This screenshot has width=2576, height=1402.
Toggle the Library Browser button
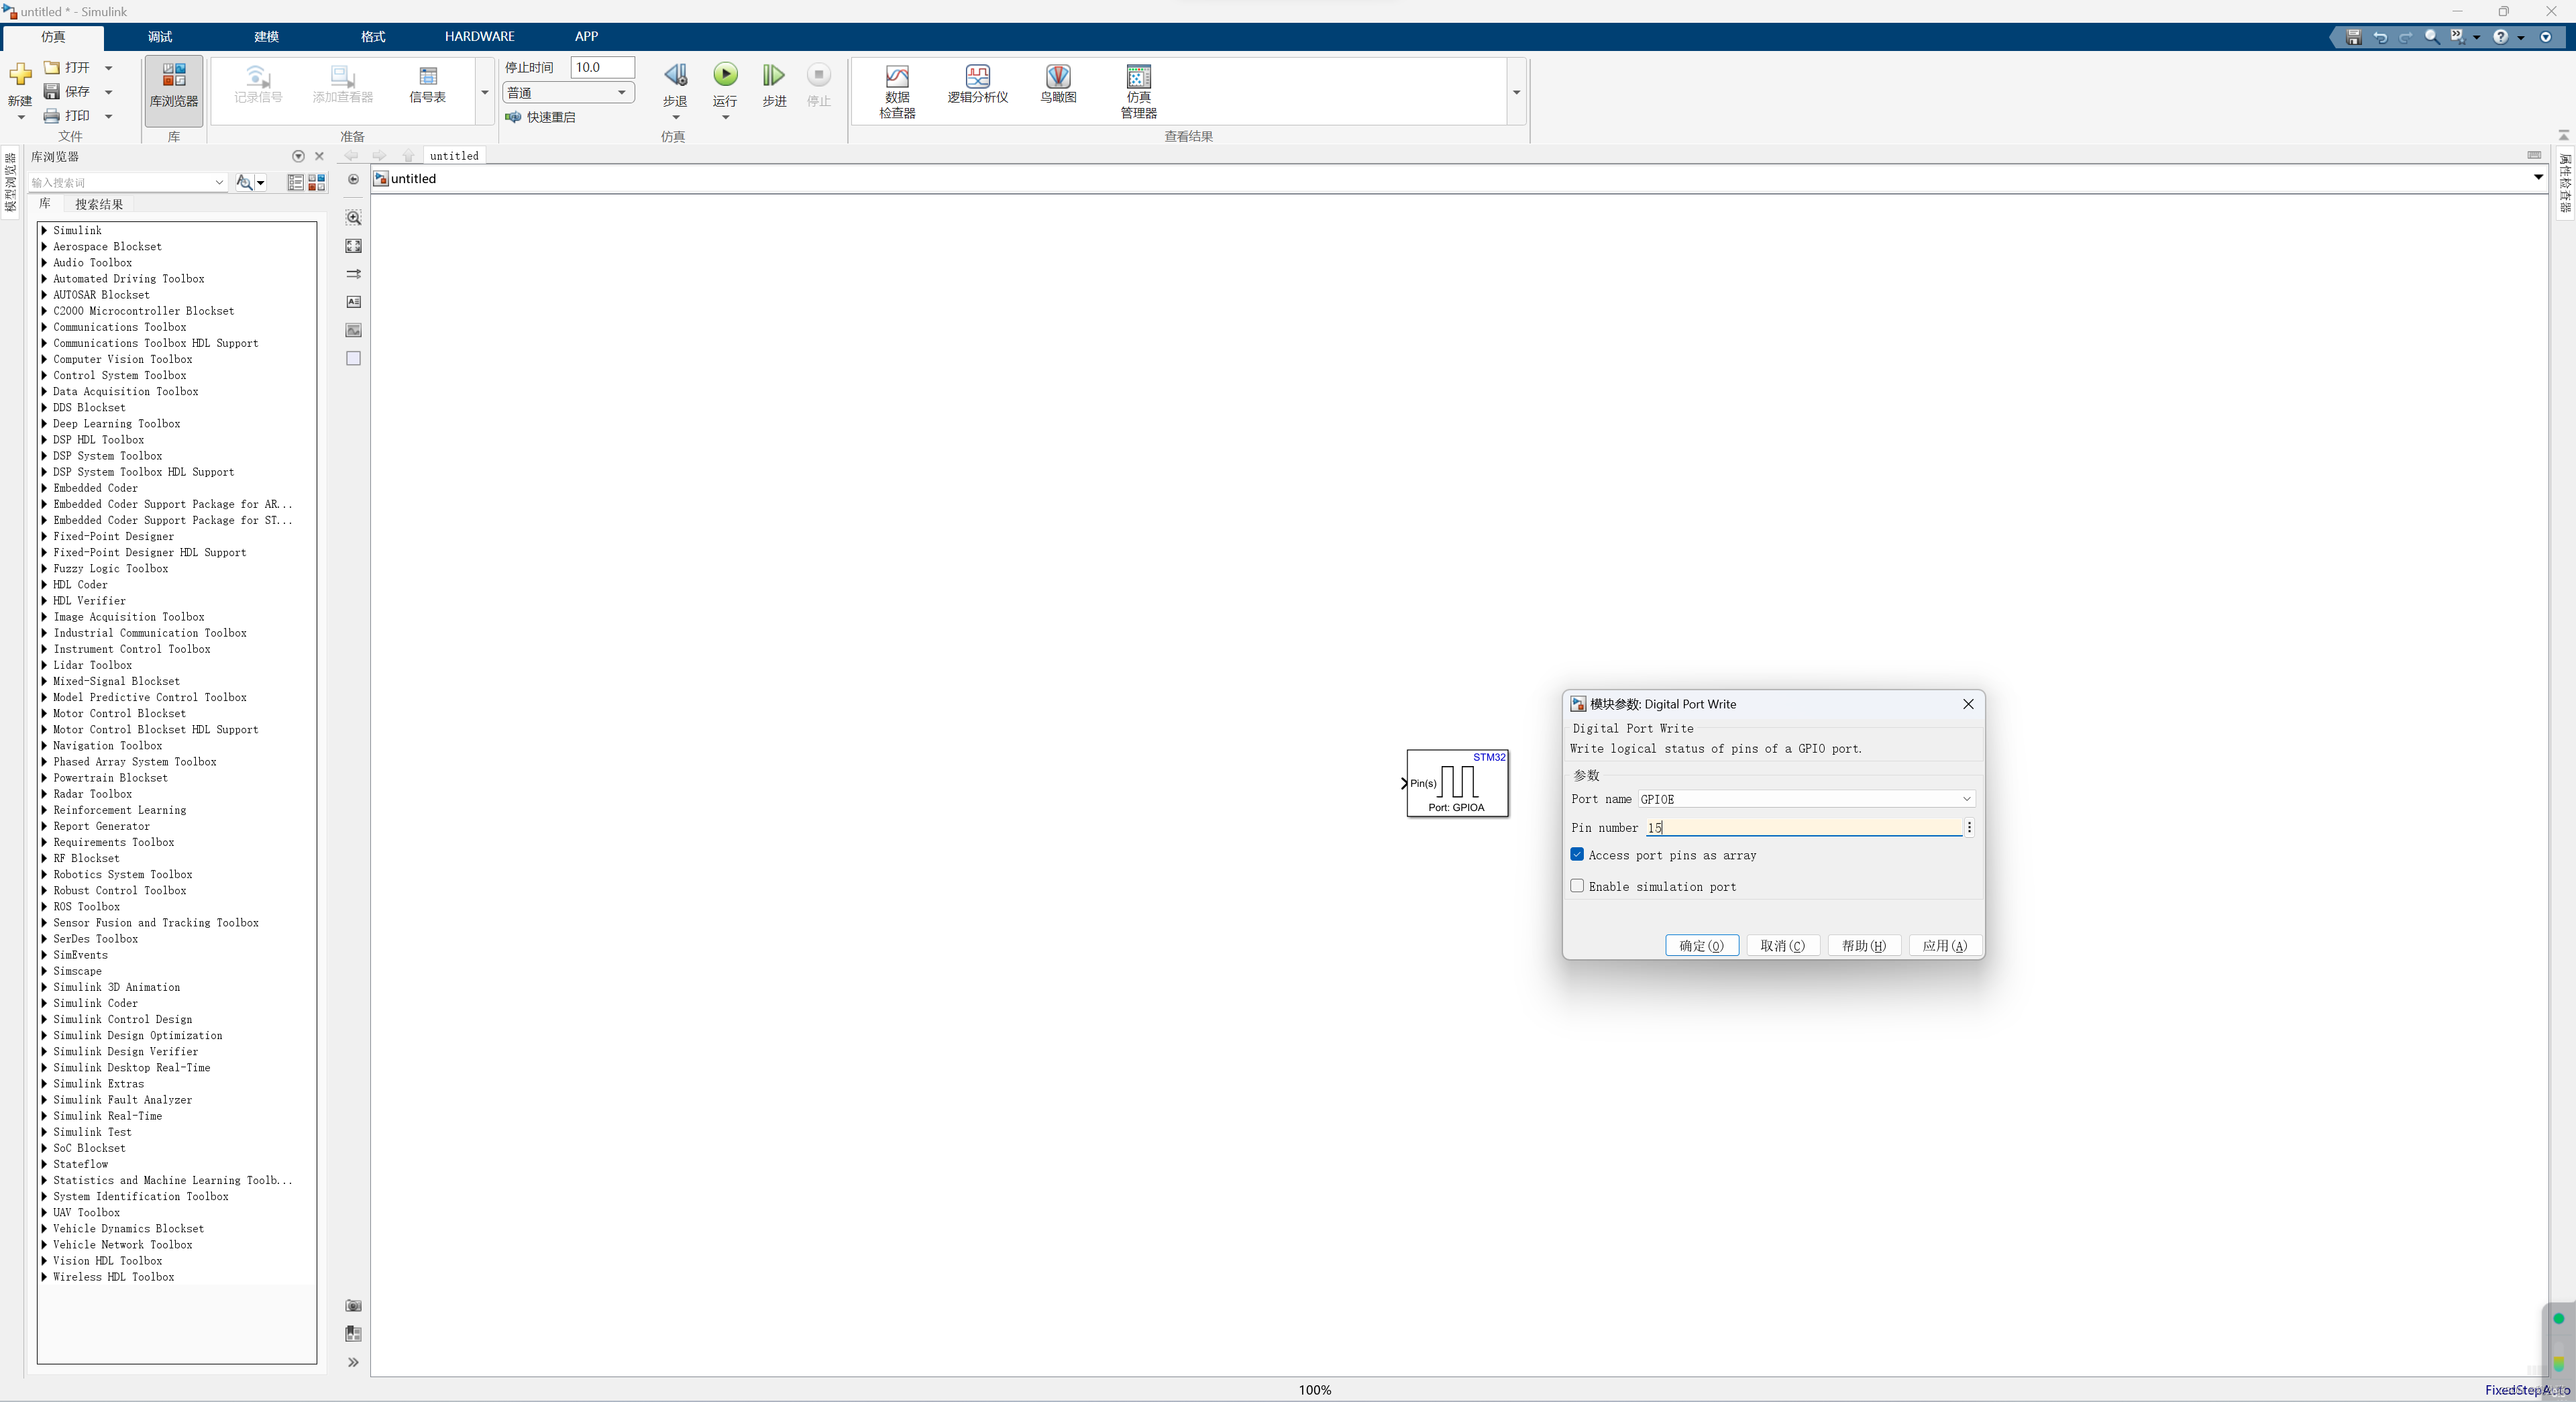[x=173, y=86]
